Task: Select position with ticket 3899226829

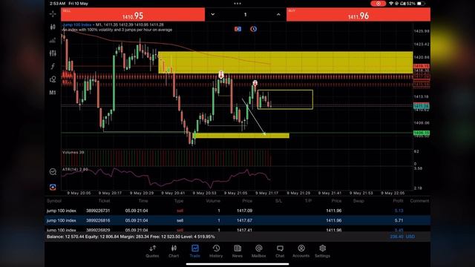Action: coord(237,229)
